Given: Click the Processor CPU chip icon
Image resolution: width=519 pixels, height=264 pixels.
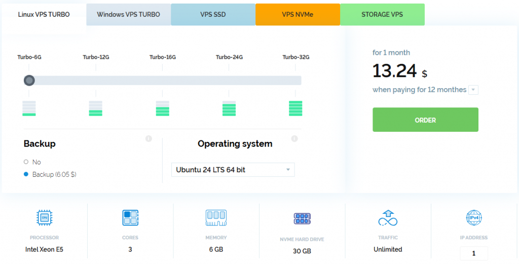Looking at the screenshot, I should [x=45, y=218].
